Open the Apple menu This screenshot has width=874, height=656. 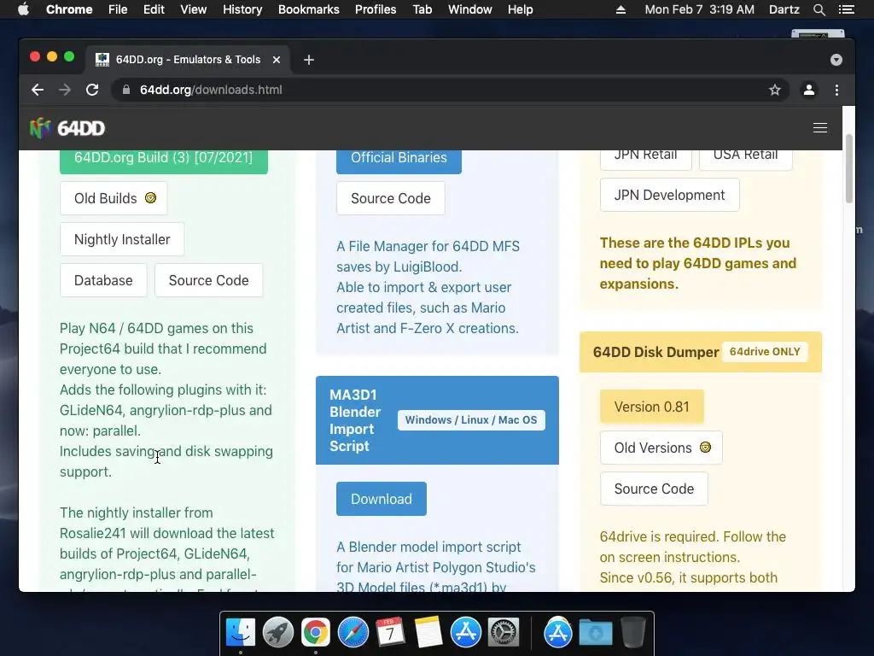coord(23,9)
